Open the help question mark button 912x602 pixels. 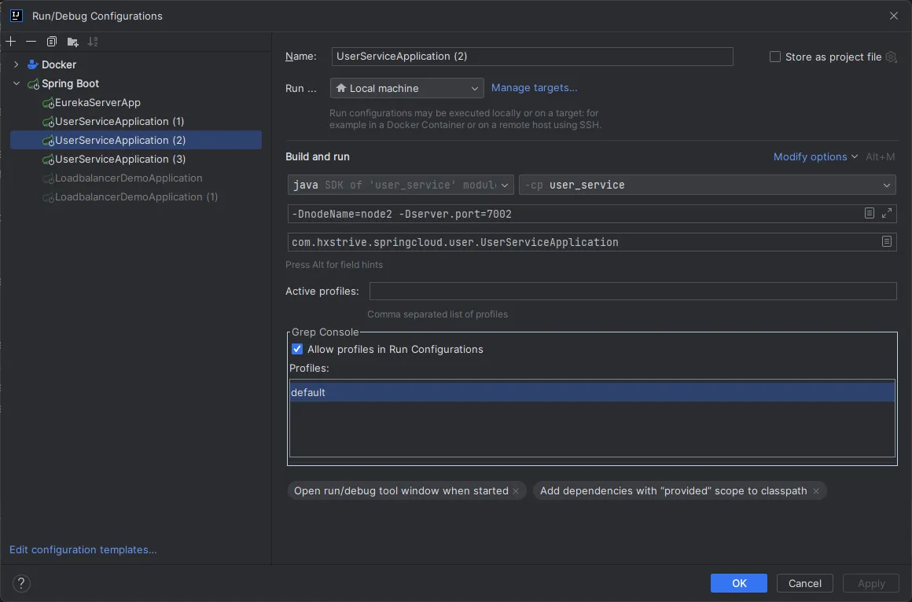(21, 583)
